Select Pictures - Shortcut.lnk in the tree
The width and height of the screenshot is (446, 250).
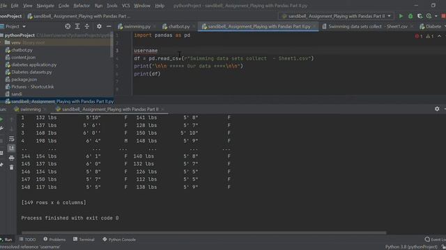[33, 87]
